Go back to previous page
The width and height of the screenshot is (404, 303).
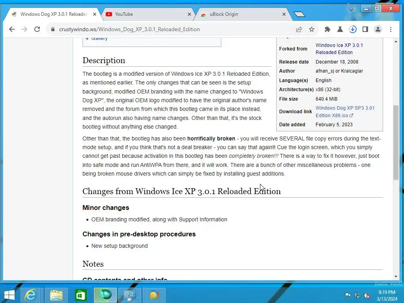[x=12, y=29]
